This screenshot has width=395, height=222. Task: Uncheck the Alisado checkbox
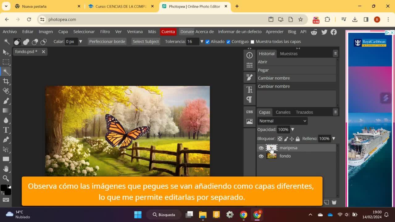tap(207, 42)
